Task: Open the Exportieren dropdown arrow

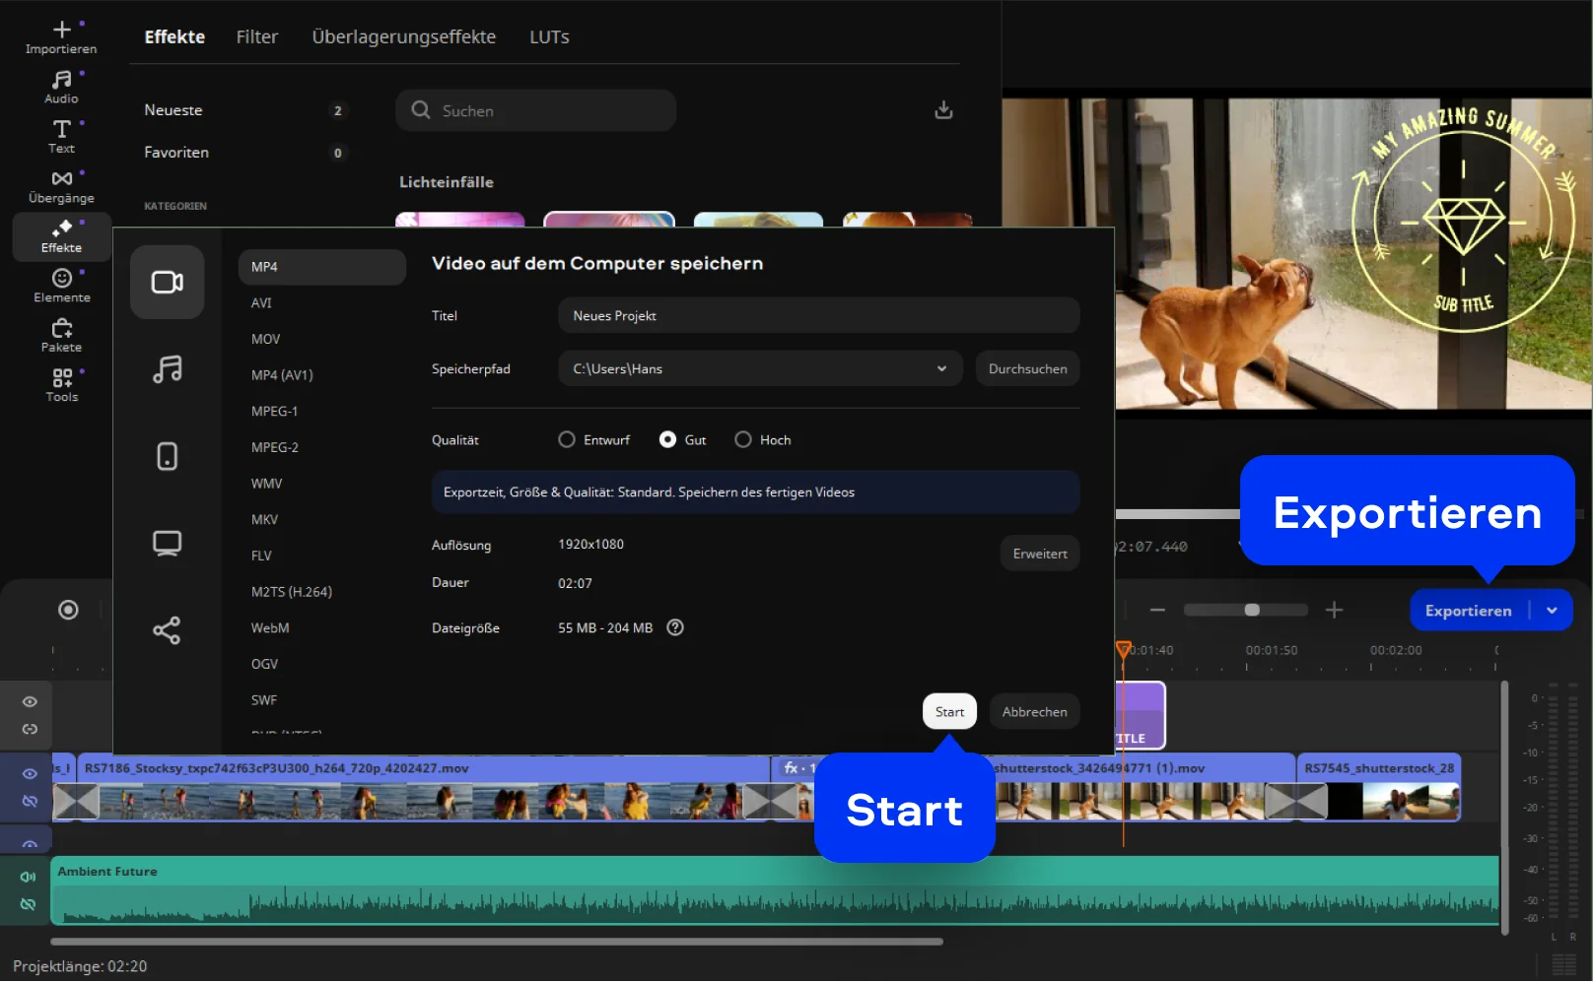Action: (x=1552, y=611)
